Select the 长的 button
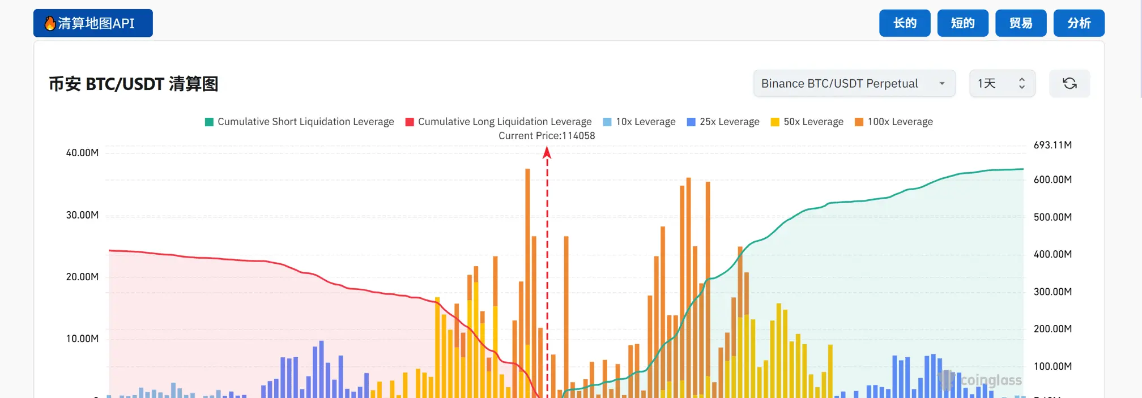Screen dimensions: 1142x398 pyautogui.click(x=905, y=23)
